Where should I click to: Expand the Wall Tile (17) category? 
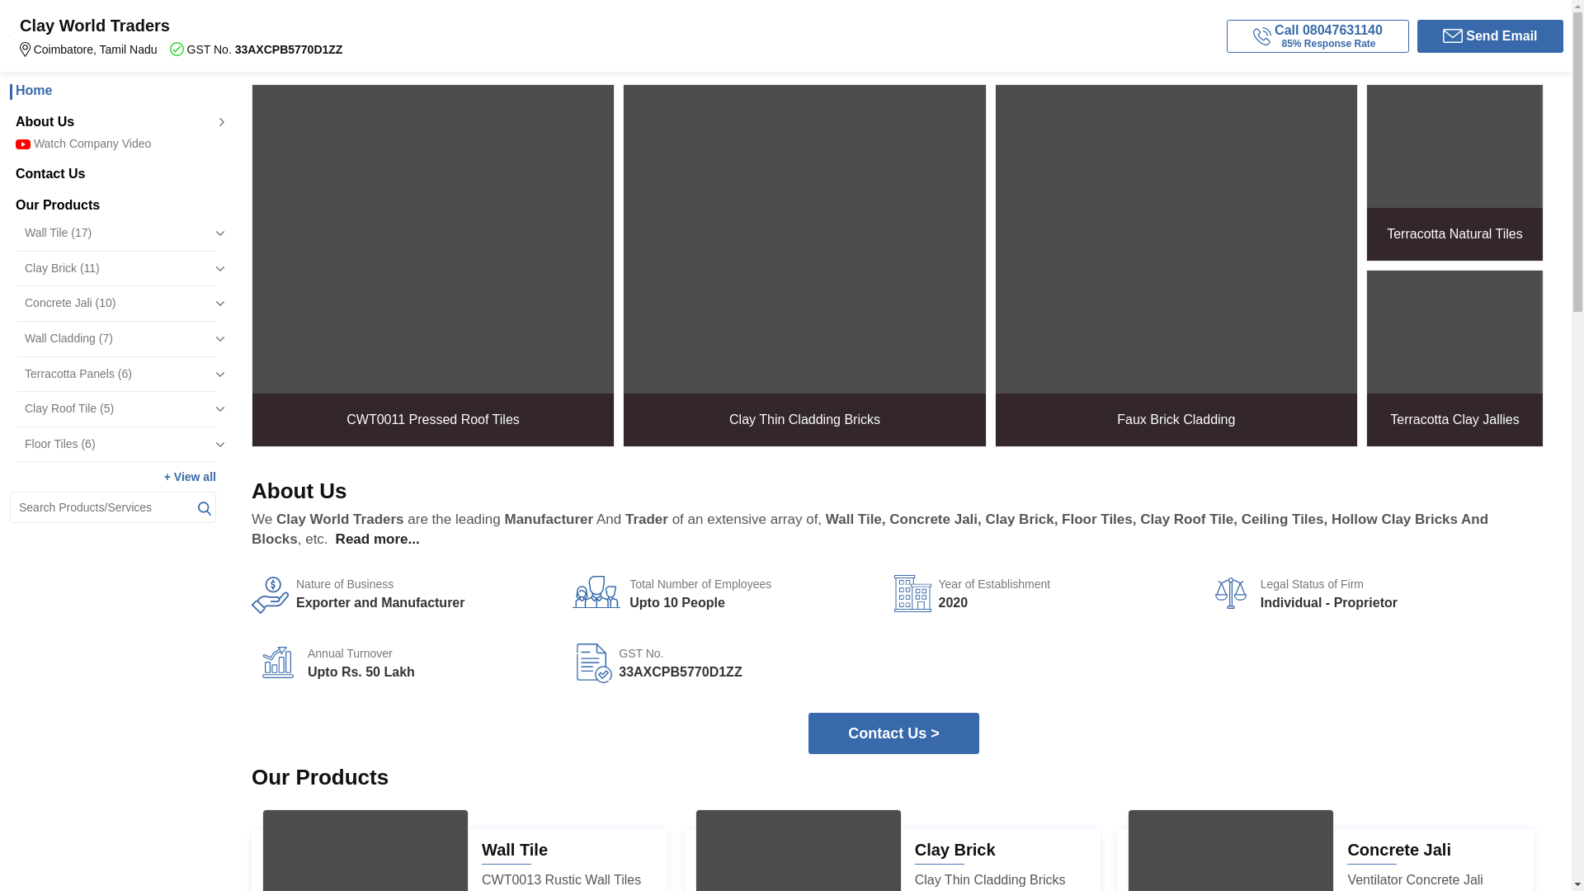219,233
